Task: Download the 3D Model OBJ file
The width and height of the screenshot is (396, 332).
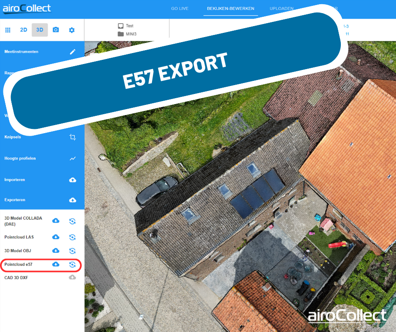Action: (56, 251)
